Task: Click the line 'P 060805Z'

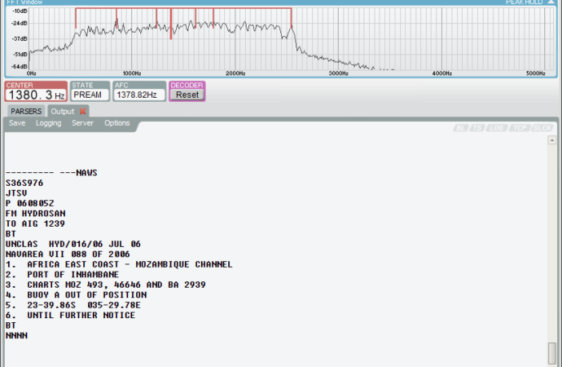Action: coord(30,203)
